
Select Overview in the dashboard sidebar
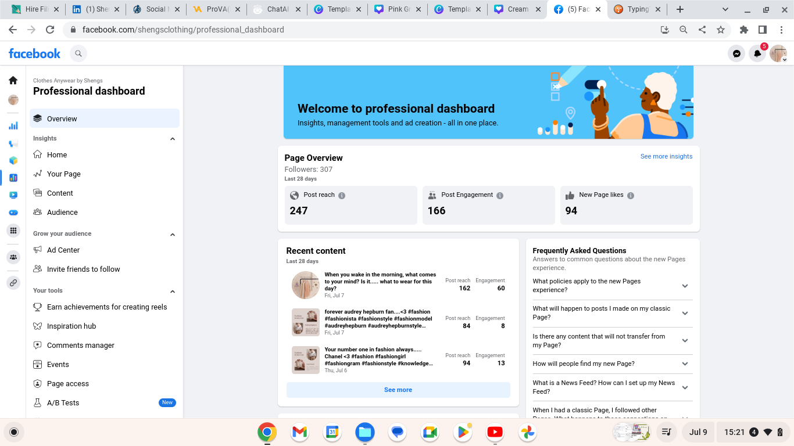pyautogui.click(x=105, y=118)
